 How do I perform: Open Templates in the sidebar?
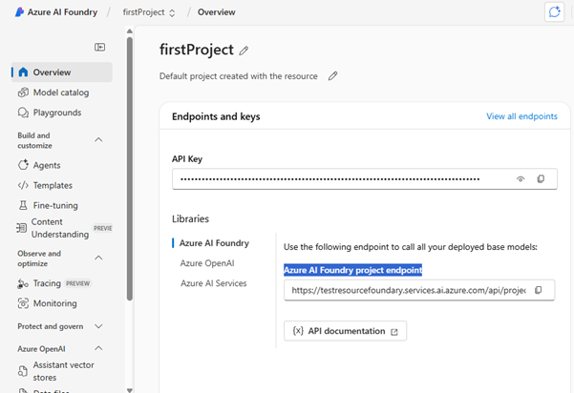[53, 185]
